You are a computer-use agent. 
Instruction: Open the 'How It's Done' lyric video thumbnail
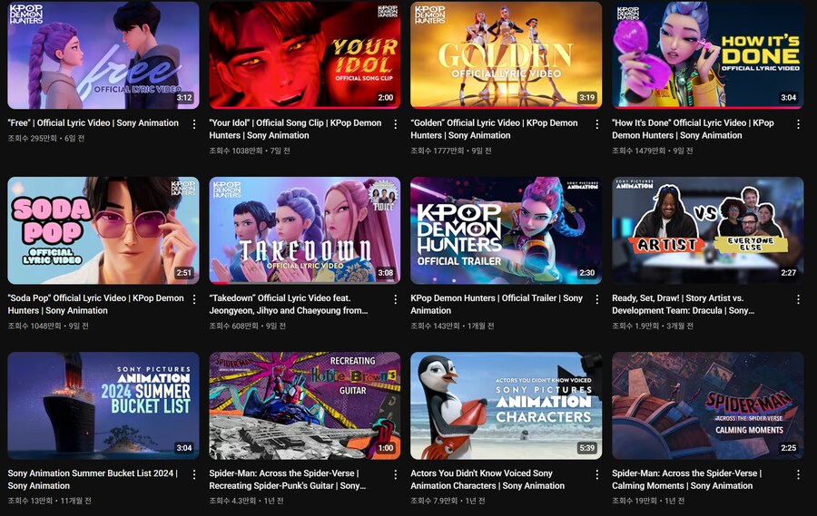(707, 55)
